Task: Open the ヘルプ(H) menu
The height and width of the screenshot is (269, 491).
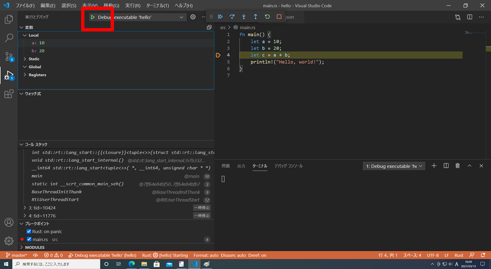Action: 184,6
